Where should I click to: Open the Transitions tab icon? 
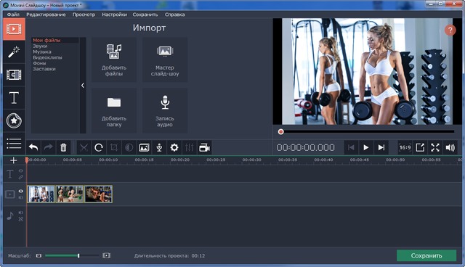pyautogui.click(x=14, y=75)
